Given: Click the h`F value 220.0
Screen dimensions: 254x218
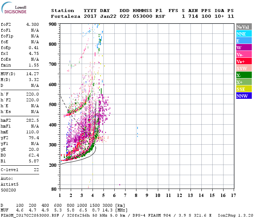Looking at the screenshot, I should pos(33,94).
